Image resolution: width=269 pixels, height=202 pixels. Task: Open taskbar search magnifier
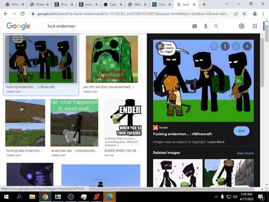pyautogui.click(x=19, y=197)
